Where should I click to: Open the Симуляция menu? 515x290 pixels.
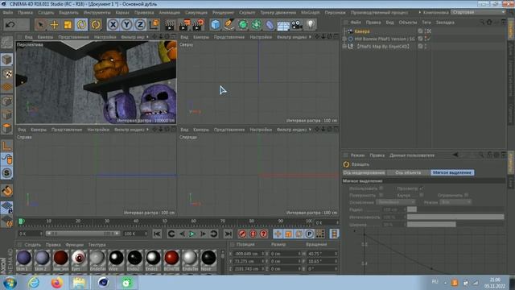(x=196, y=13)
